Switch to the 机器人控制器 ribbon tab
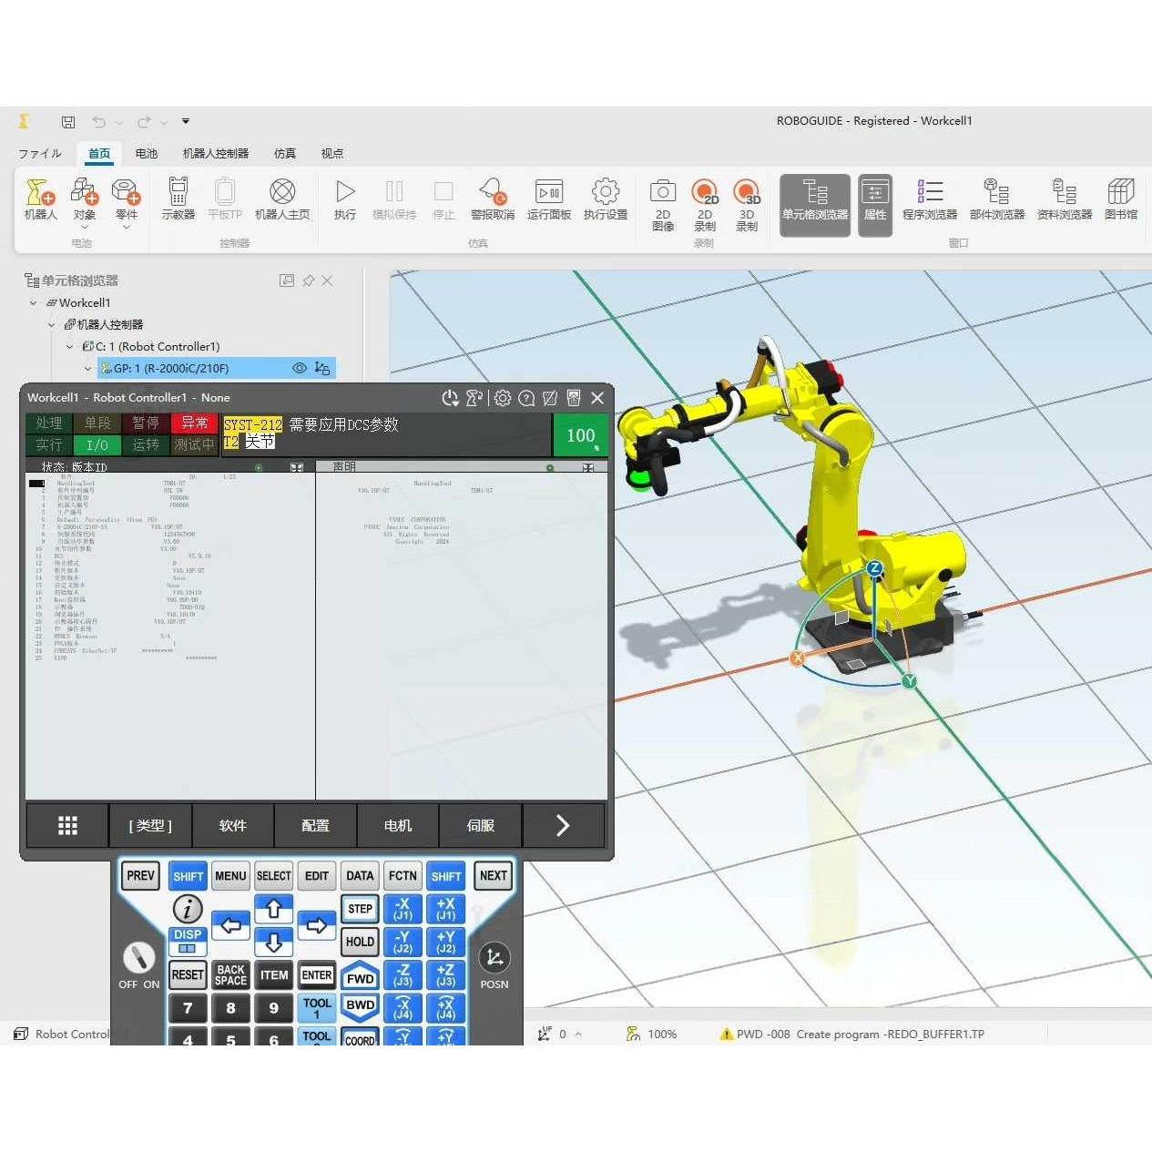 (216, 153)
